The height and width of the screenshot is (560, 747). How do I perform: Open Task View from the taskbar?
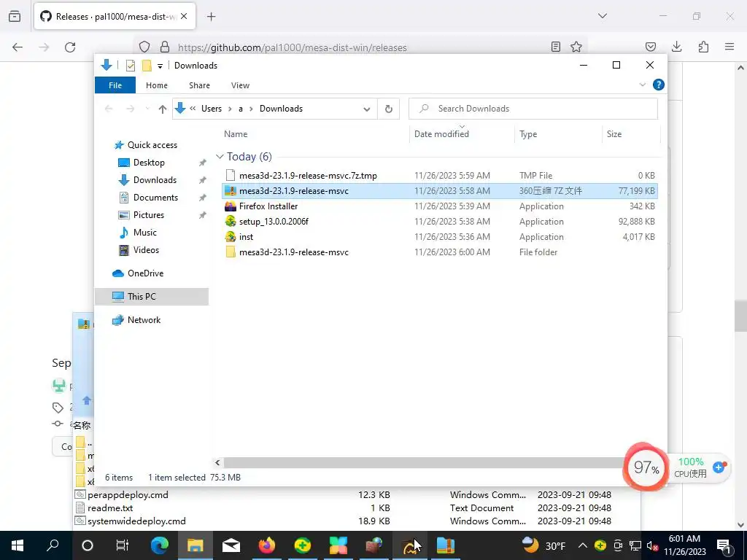[123, 545]
